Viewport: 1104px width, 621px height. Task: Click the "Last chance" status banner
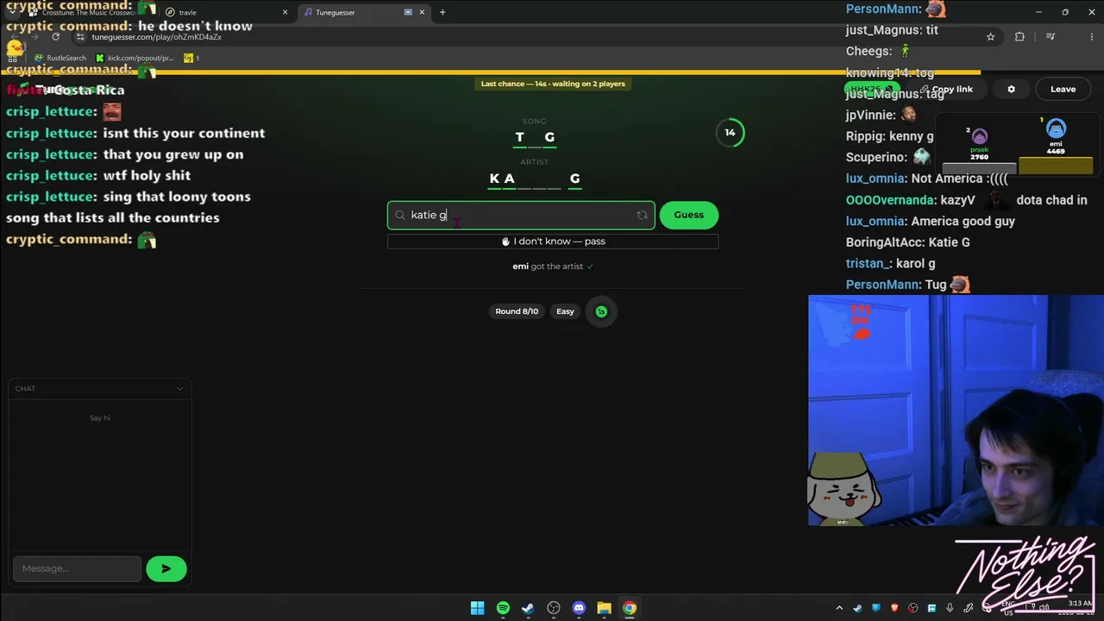point(553,84)
